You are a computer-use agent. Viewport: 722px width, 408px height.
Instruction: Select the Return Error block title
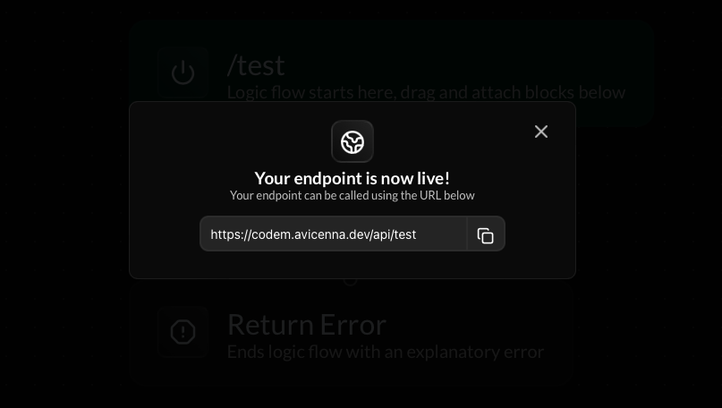(x=307, y=325)
